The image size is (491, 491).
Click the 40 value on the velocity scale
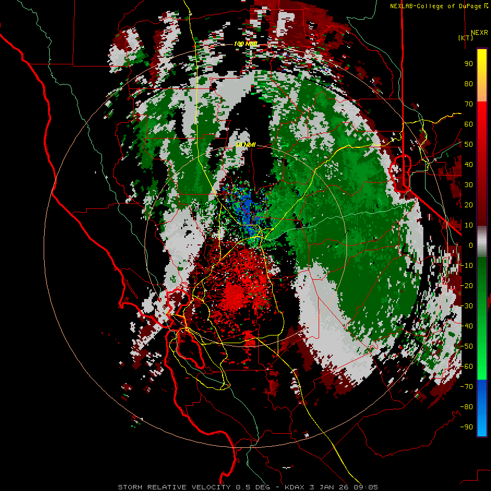pyautogui.click(x=469, y=164)
